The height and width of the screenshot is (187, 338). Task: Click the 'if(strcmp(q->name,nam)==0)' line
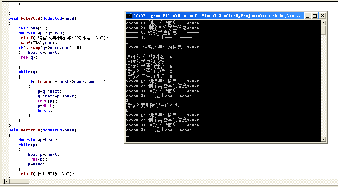coord(50,48)
